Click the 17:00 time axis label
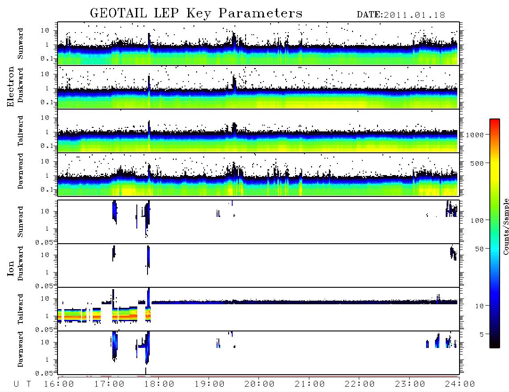Viewport: 509px width, 392px height. (x=109, y=384)
